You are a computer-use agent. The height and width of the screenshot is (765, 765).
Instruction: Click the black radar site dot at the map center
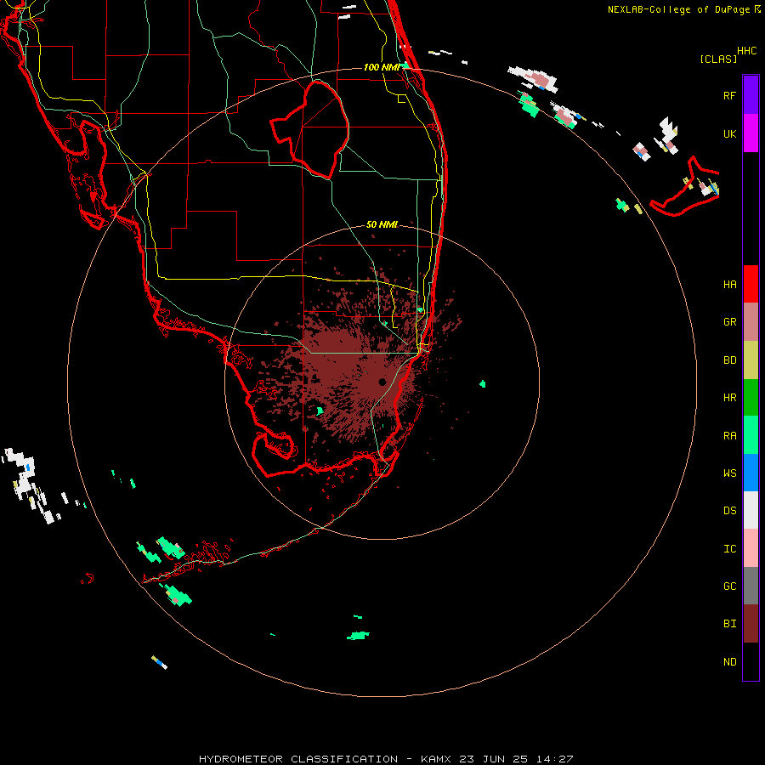point(382,382)
